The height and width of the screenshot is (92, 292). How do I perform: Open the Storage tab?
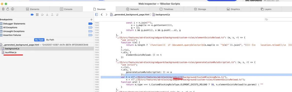tap(200, 9)
